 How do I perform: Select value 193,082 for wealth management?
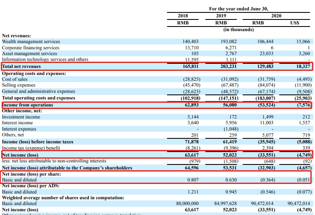[229, 41]
